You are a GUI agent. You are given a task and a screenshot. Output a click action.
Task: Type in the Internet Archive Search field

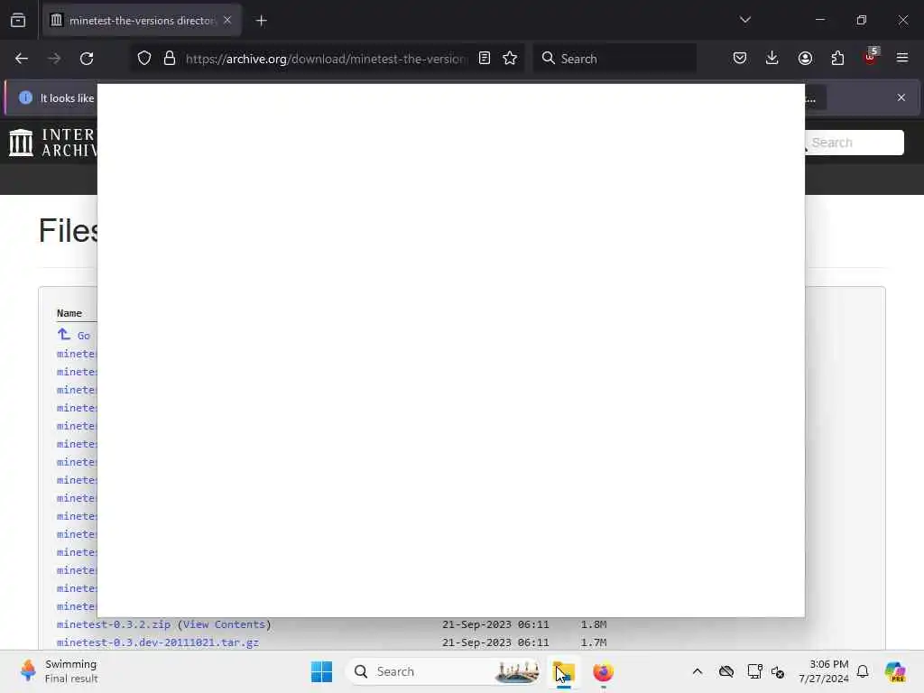point(855,143)
